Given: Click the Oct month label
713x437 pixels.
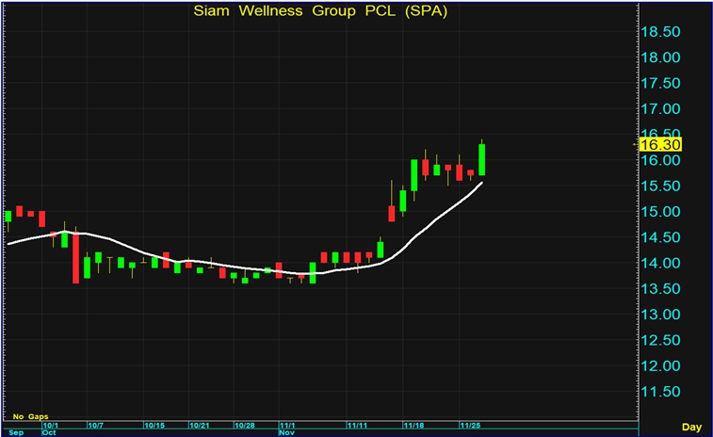Looking at the screenshot, I should point(49,432).
